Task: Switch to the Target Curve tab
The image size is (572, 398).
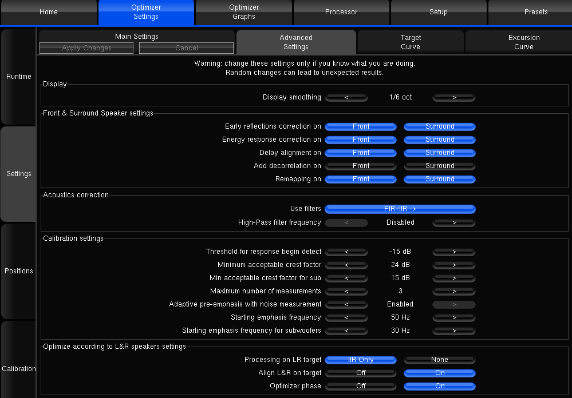Action: 411,42
